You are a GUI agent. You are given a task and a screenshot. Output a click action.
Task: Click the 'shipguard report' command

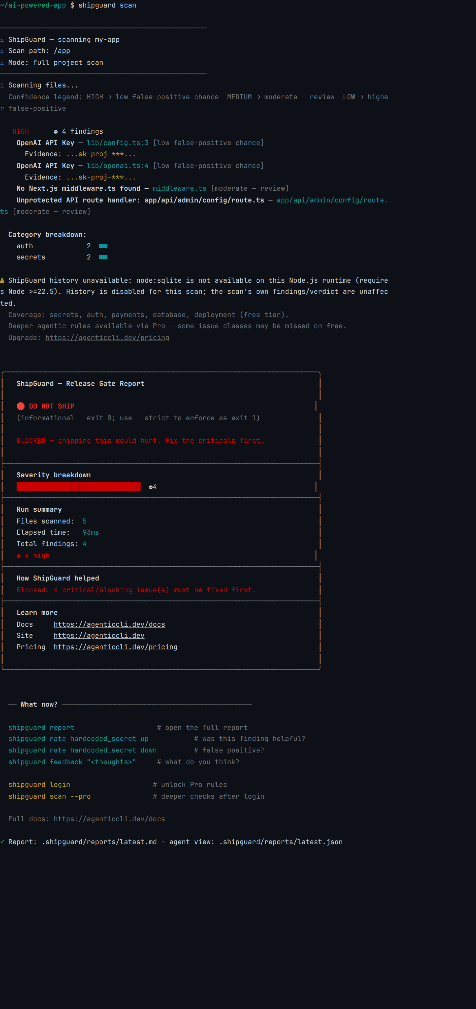[x=41, y=727]
